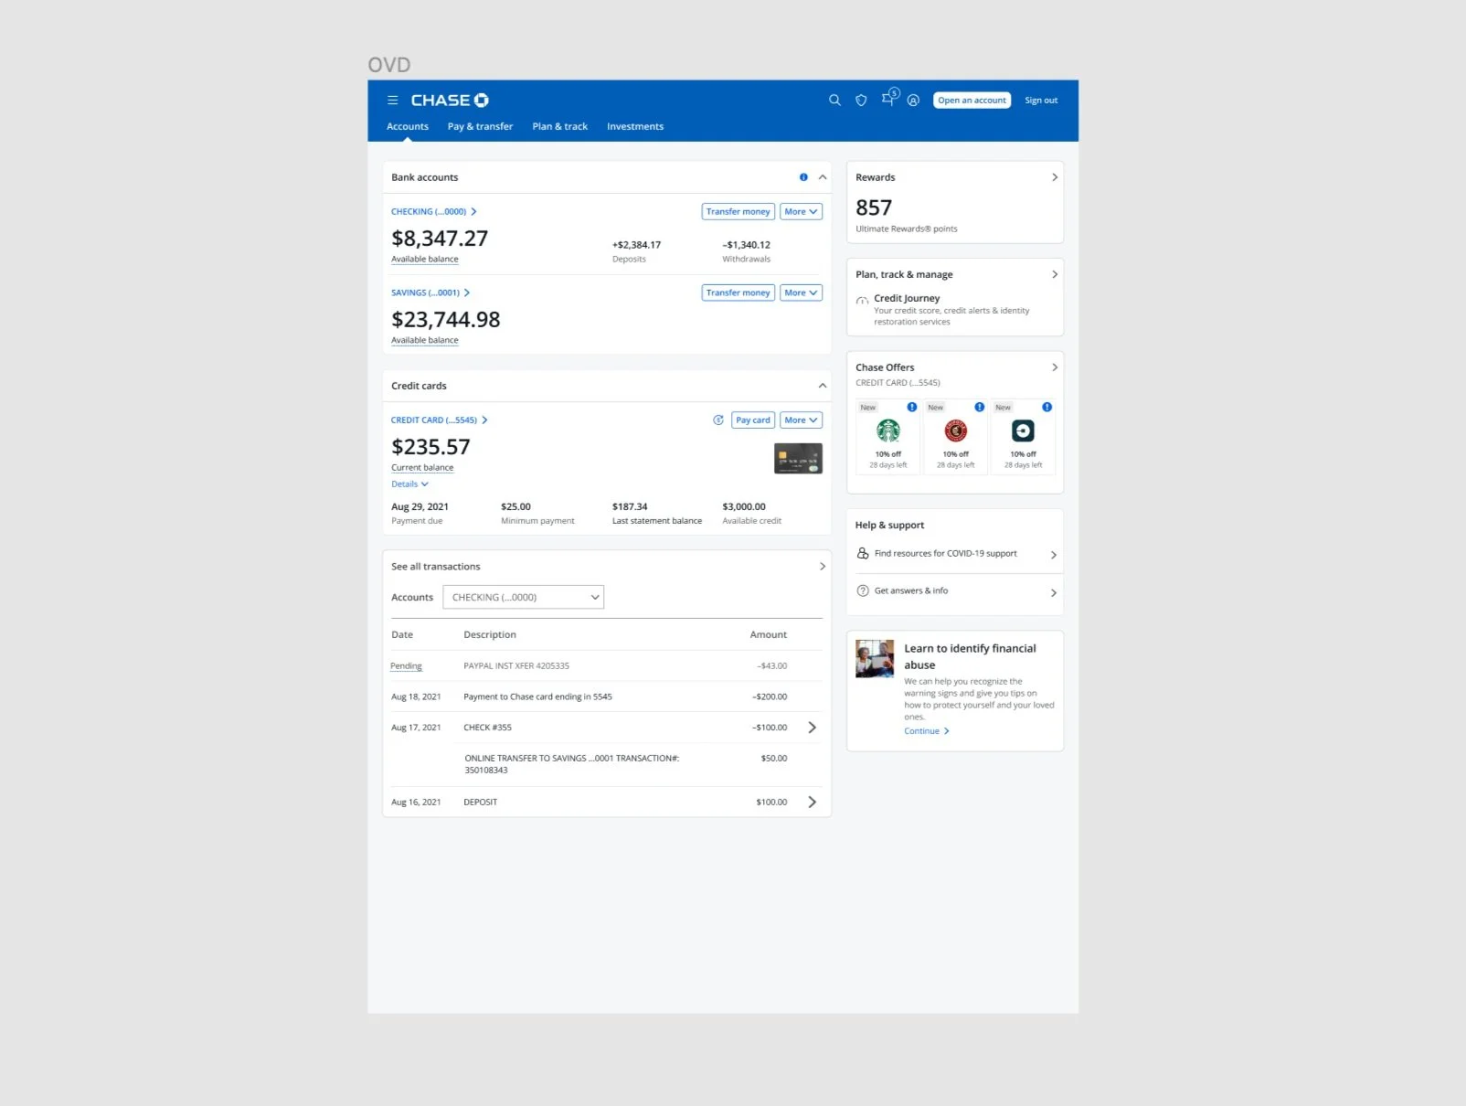
Task: Transfer money from checking account
Action: (x=738, y=212)
